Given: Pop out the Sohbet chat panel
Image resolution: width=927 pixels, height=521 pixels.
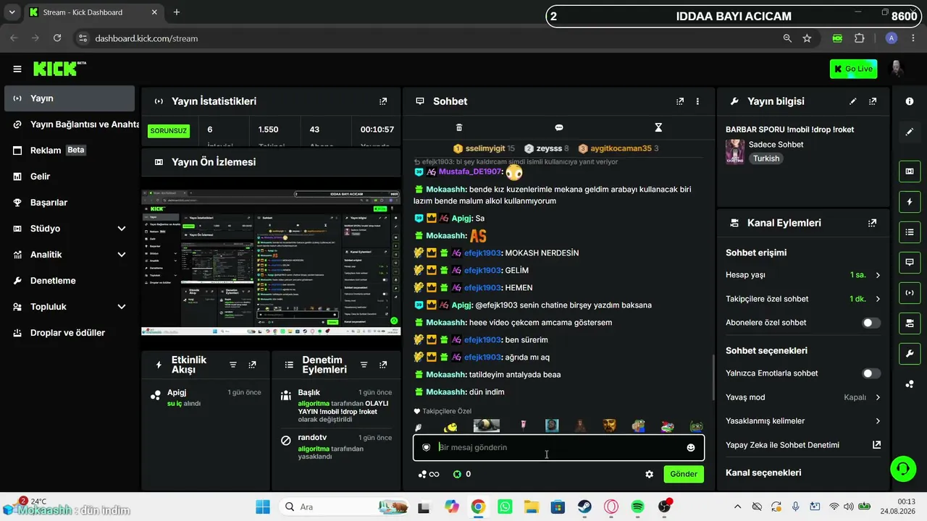Looking at the screenshot, I should point(680,101).
